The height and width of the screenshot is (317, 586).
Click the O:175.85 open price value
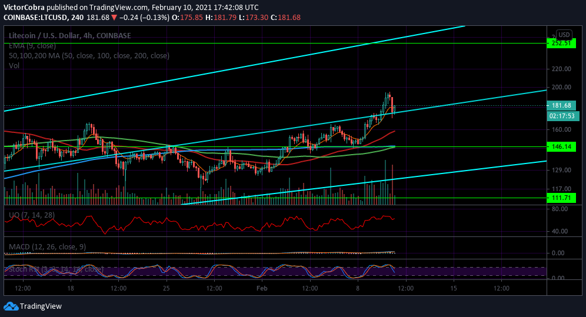coord(187,17)
